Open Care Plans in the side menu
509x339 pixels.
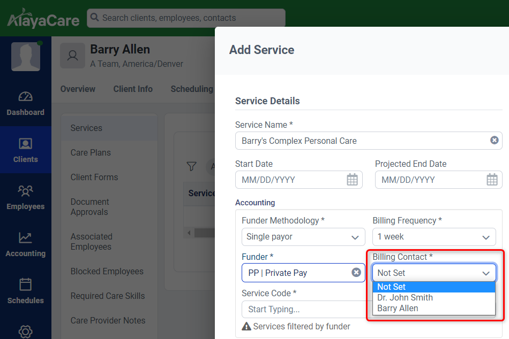91,153
